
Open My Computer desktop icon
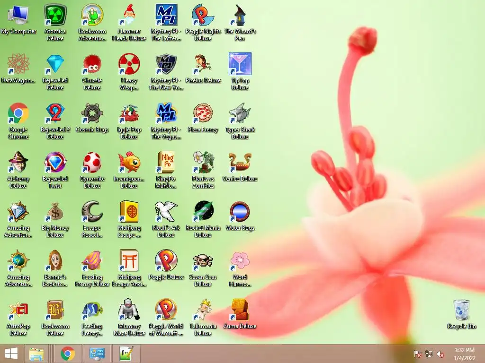pyautogui.click(x=18, y=15)
